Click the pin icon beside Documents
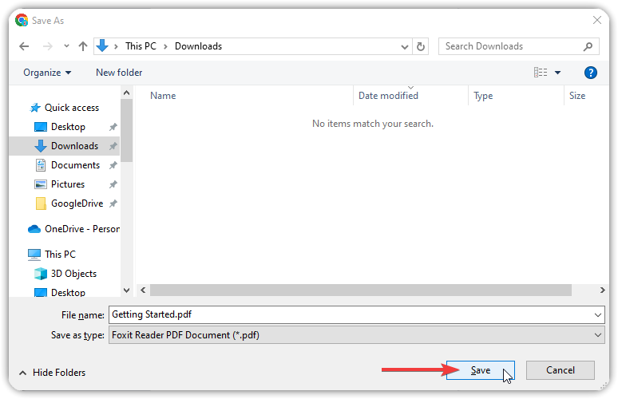Viewport: 618px width, 399px height. coord(113,165)
